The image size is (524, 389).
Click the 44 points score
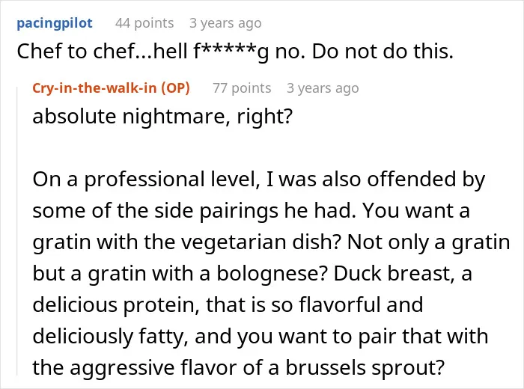tap(144, 23)
